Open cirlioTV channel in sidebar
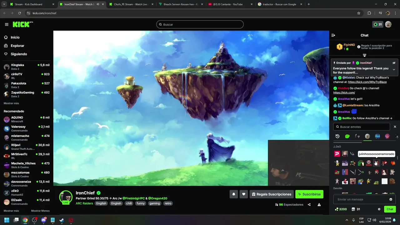The height and width of the screenshot is (225, 400). tap(26, 76)
